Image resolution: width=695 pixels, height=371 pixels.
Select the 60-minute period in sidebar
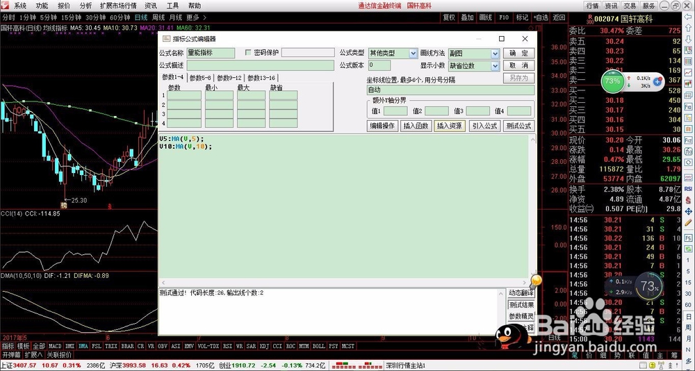point(688,304)
